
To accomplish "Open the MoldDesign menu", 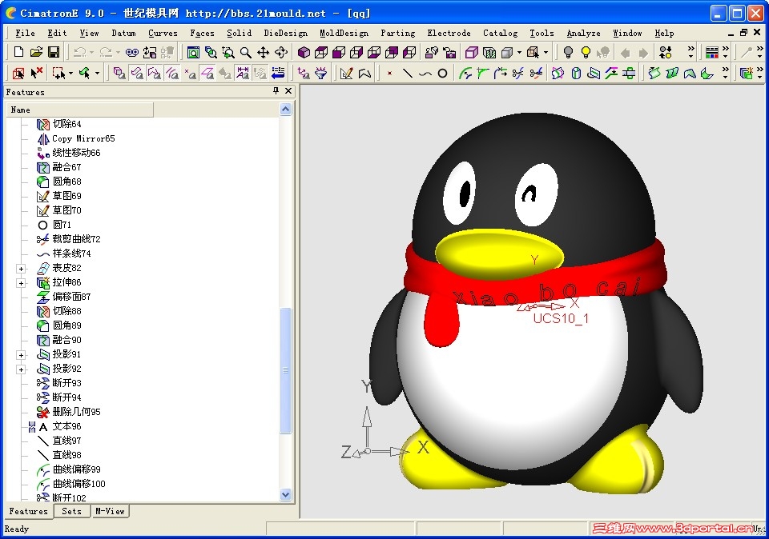I will click(x=344, y=34).
